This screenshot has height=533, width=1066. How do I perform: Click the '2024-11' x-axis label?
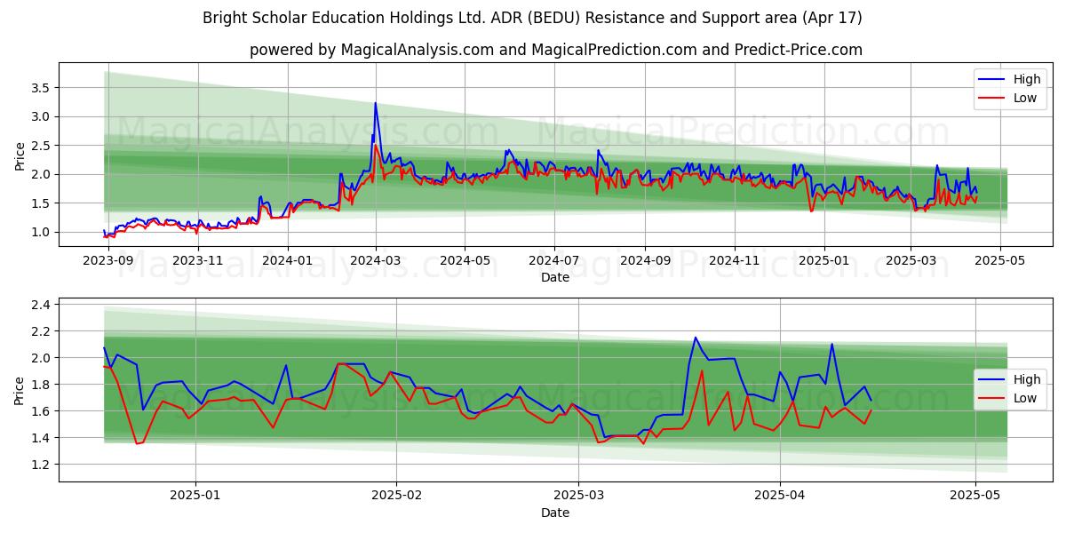[734, 261]
